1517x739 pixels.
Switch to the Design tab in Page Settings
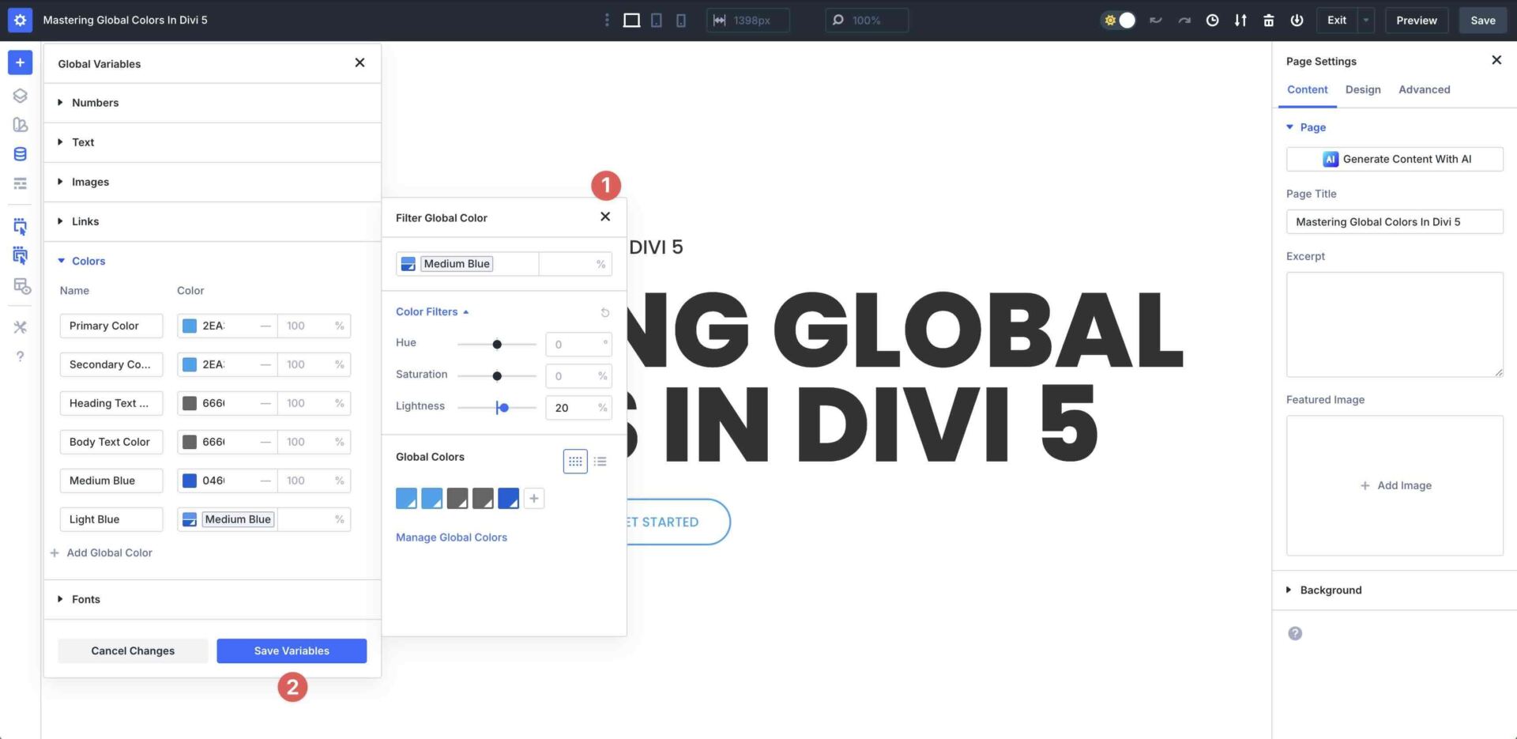click(1363, 89)
